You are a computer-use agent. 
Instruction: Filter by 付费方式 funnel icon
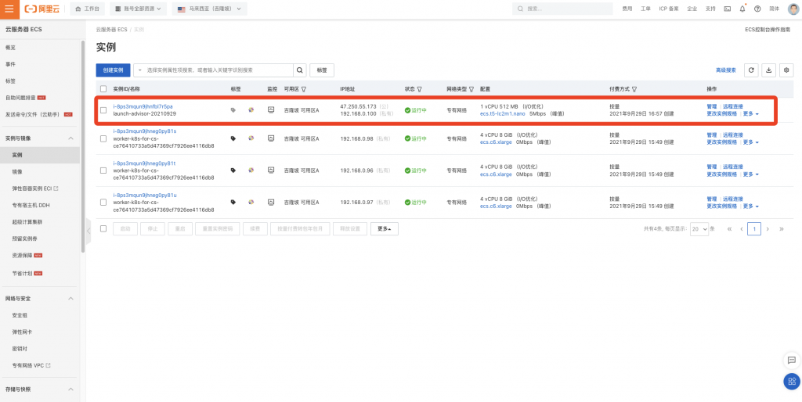pos(634,89)
